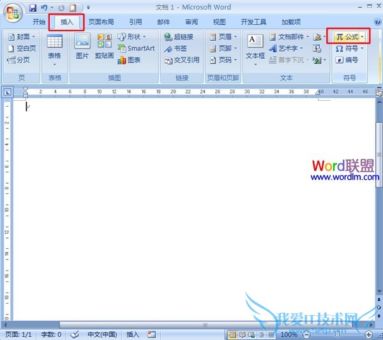Screen dimensions: 383x340
Task: Undo the last action
Action: pyautogui.click(x=44, y=8)
